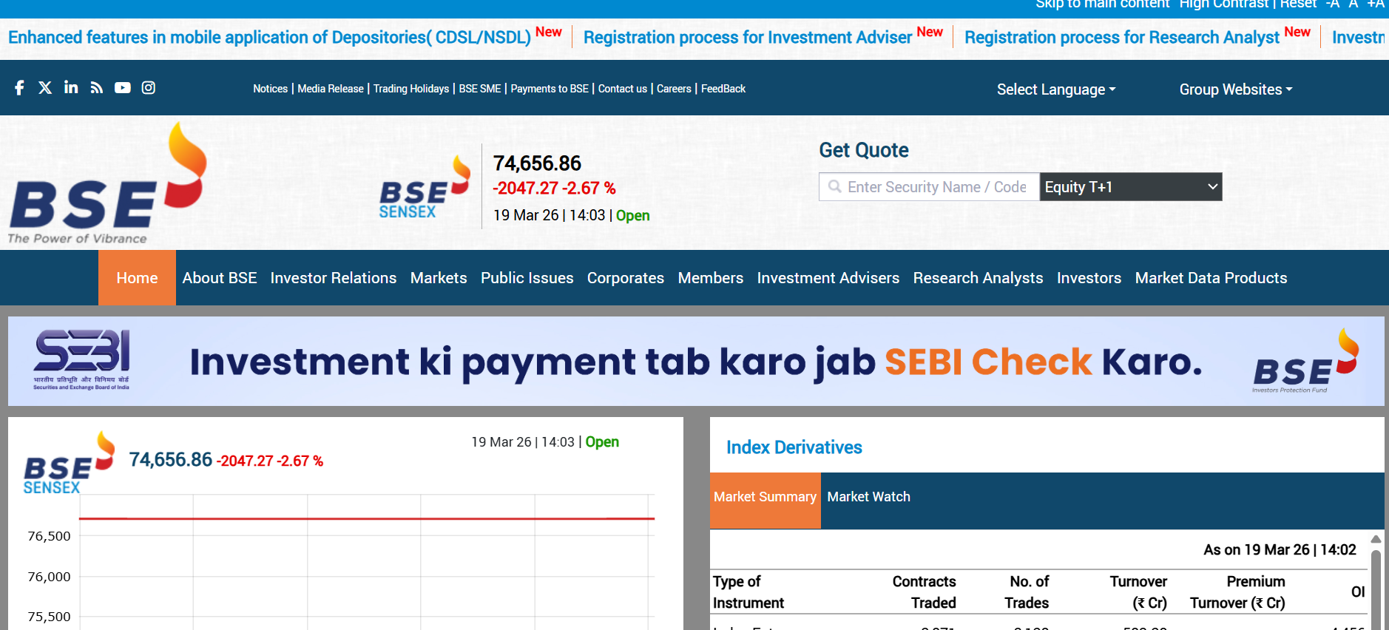Expand the Select Language dropdown
This screenshot has width=1389, height=630.
[x=1056, y=89]
